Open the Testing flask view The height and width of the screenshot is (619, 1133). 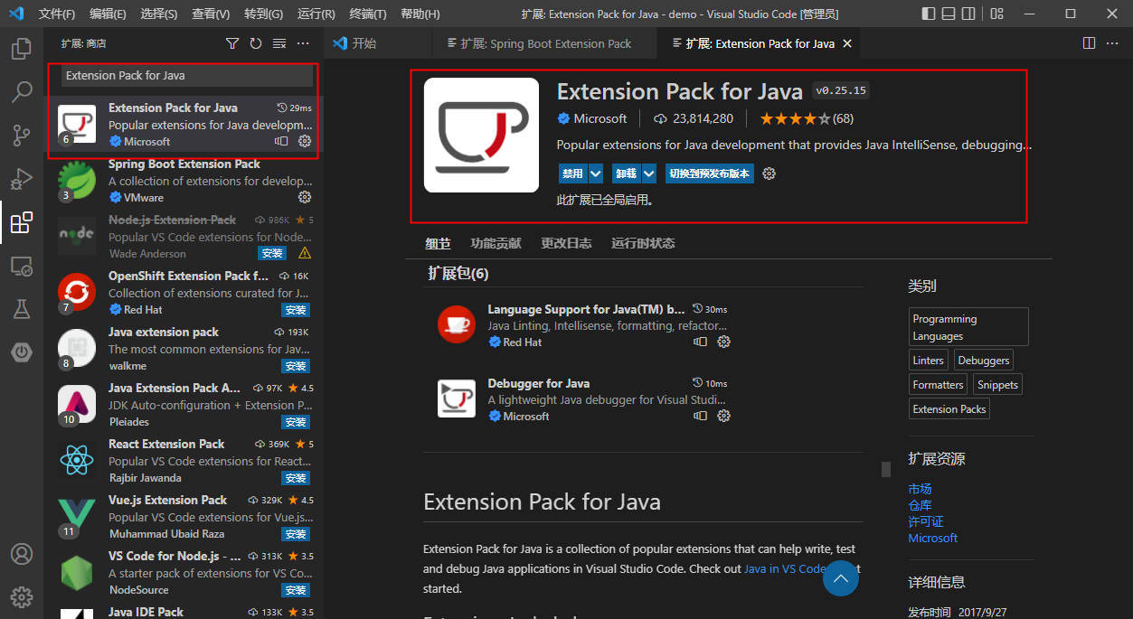point(22,309)
